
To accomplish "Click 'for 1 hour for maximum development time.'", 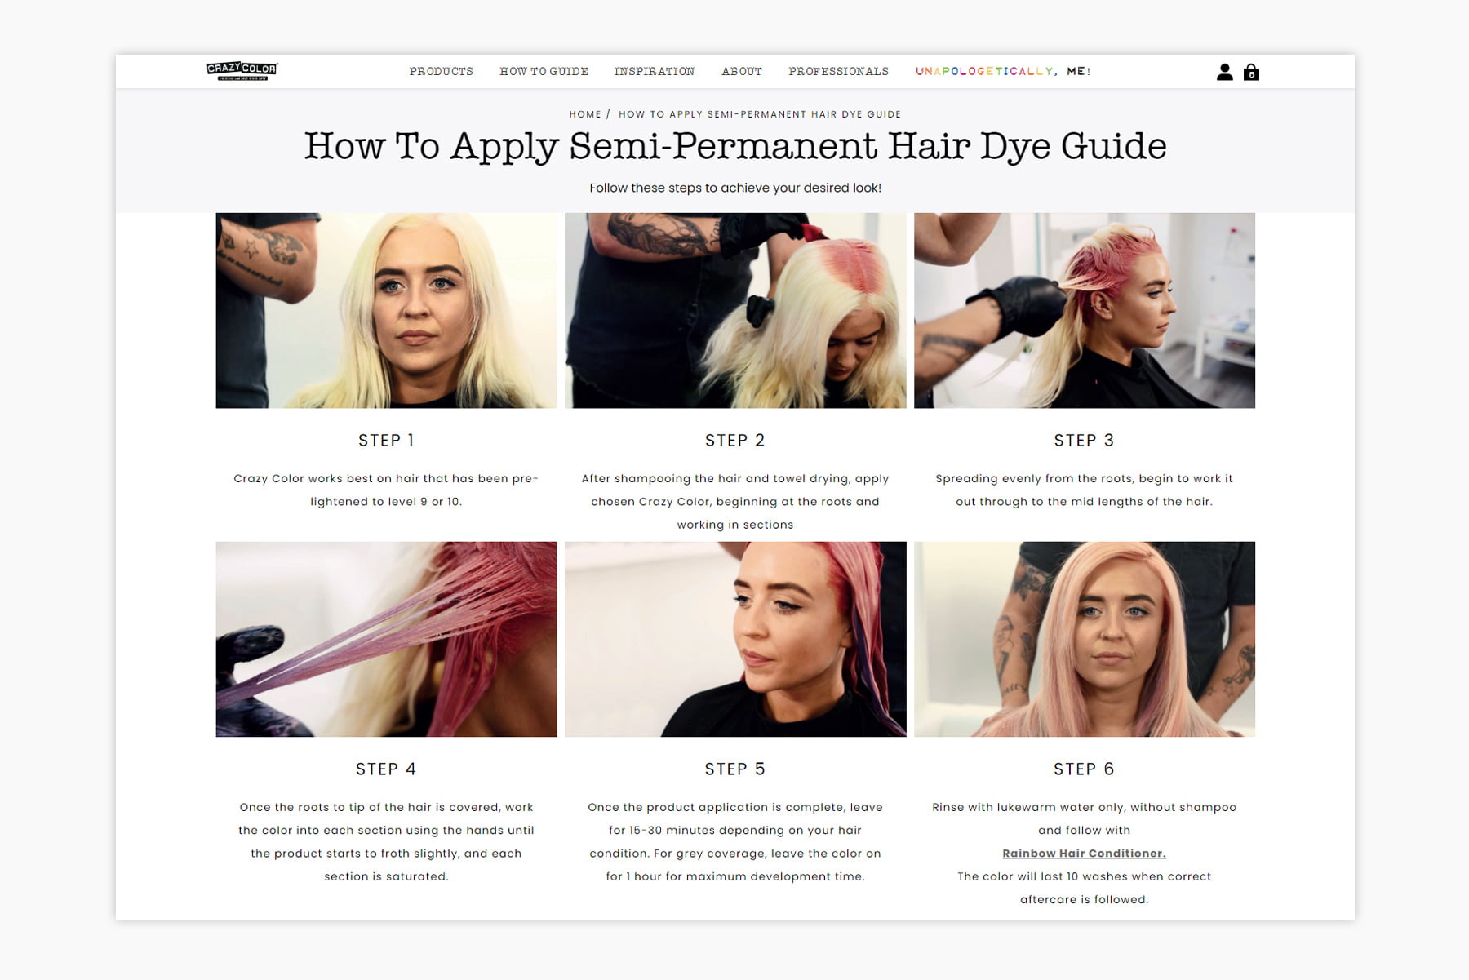I will [735, 876].
